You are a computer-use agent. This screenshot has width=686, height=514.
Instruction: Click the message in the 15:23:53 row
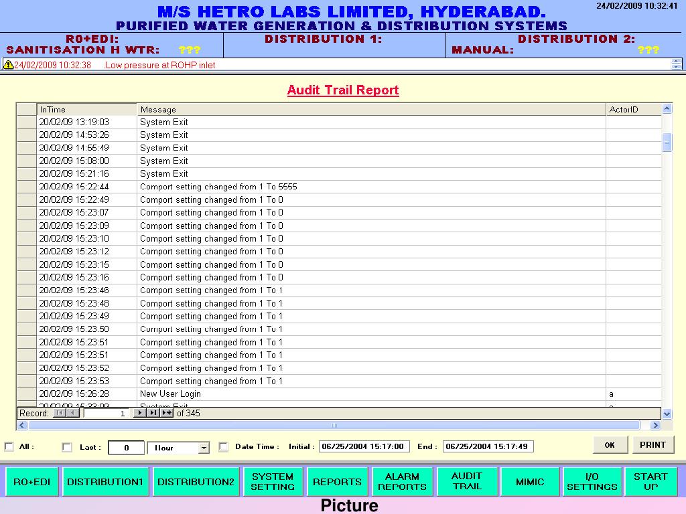pos(211,381)
